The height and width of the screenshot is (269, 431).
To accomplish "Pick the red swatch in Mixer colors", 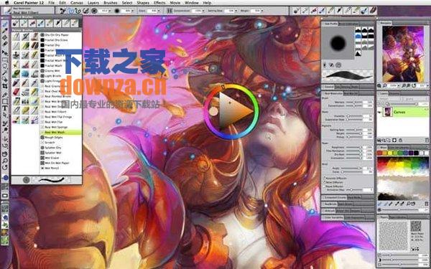I will [x=379, y=154].
